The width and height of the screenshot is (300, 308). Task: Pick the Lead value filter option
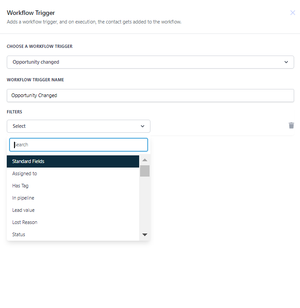pos(73,210)
